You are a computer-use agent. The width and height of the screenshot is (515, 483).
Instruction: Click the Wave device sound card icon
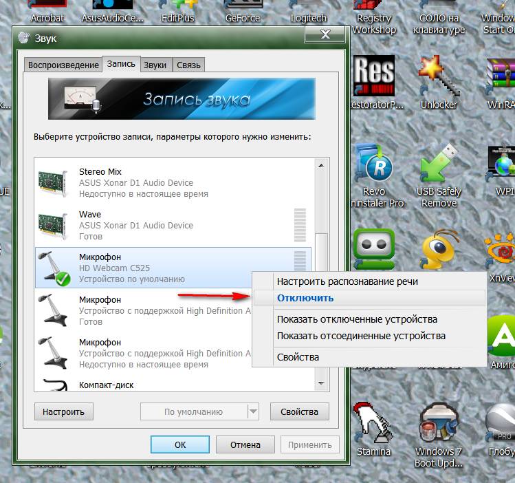[x=53, y=226]
